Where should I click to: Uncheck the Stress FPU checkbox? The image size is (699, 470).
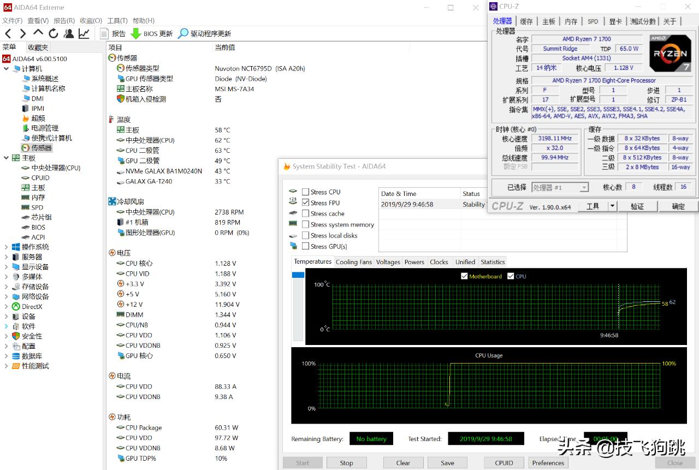[306, 203]
